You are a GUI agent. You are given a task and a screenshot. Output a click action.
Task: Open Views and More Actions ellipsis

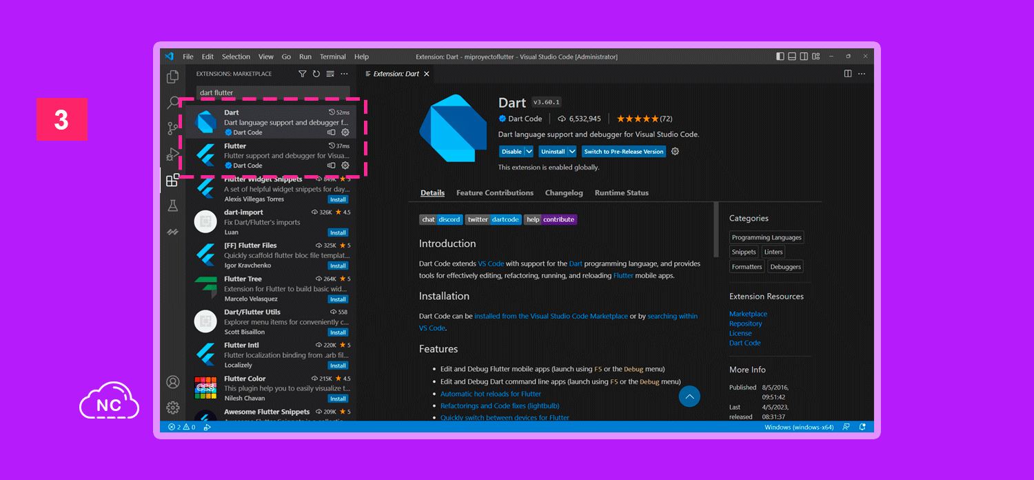[x=344, y=74]
